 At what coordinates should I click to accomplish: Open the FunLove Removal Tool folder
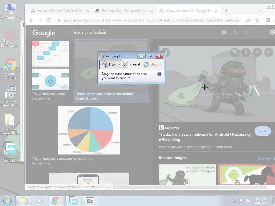10,124
